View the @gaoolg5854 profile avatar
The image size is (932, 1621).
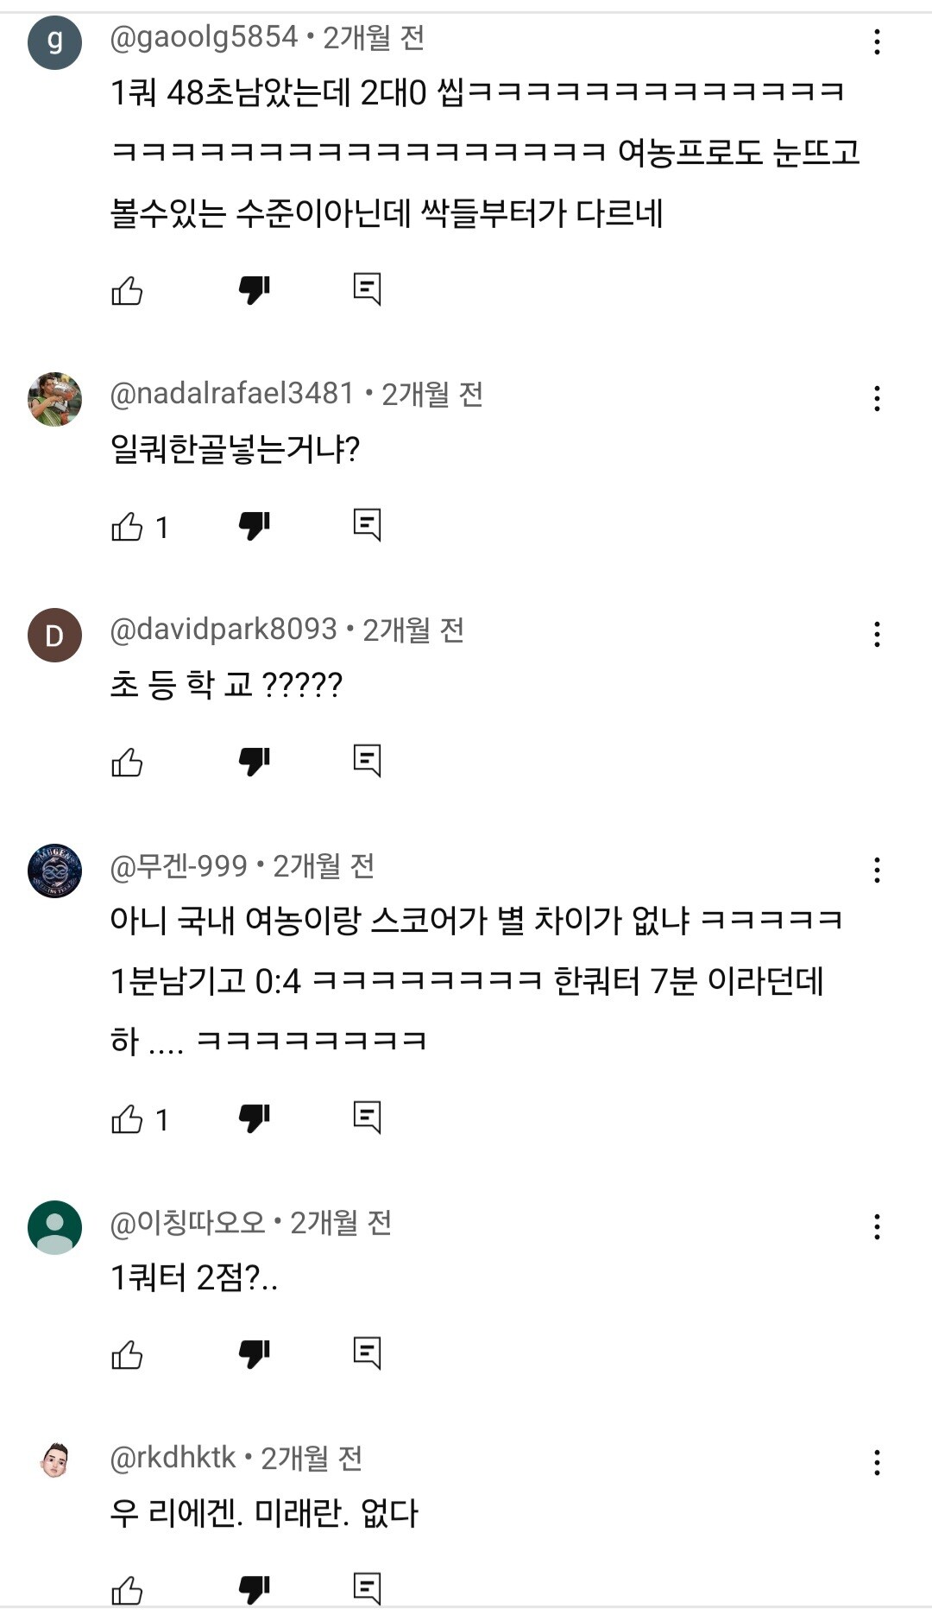(x=54, y=42)
